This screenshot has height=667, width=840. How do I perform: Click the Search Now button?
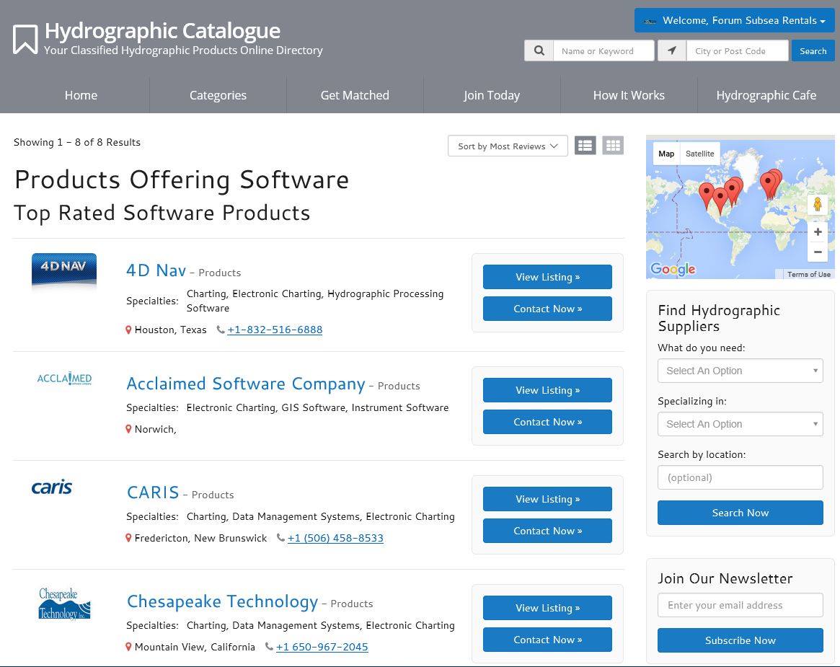(740, 513)
